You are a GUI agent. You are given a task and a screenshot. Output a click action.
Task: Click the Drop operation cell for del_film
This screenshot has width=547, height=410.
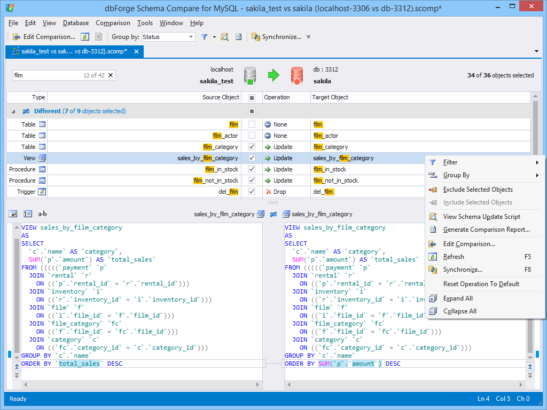pos(286,192)
